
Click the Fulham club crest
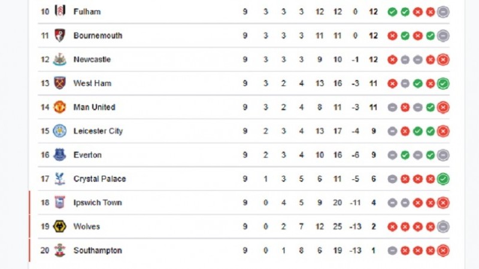(x=60, y=11)
